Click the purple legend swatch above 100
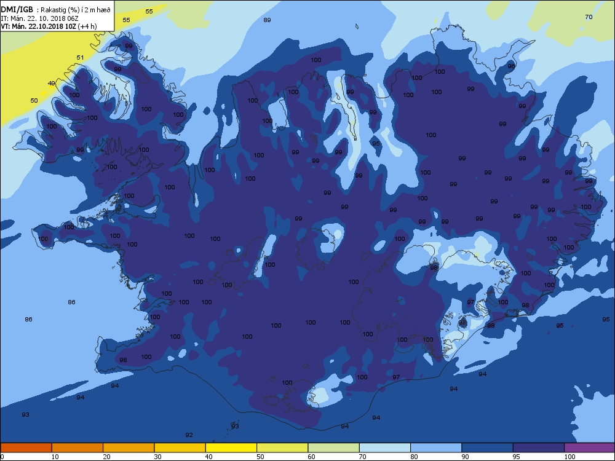 (590, 447)
